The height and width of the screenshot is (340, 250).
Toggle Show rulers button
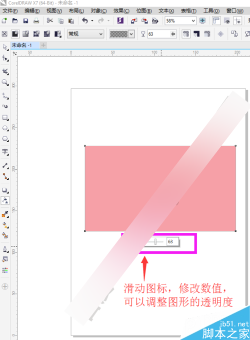[216, 21]
